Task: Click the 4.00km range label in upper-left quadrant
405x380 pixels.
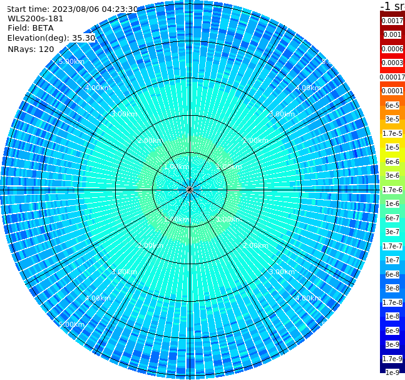Action: click(x=98, y=88)
